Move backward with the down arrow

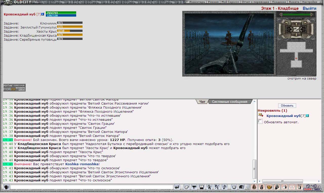coord(296,34)
